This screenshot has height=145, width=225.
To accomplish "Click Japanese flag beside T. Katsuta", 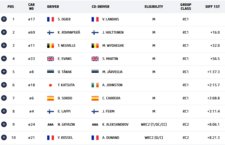I will click(x=51, y=85).
